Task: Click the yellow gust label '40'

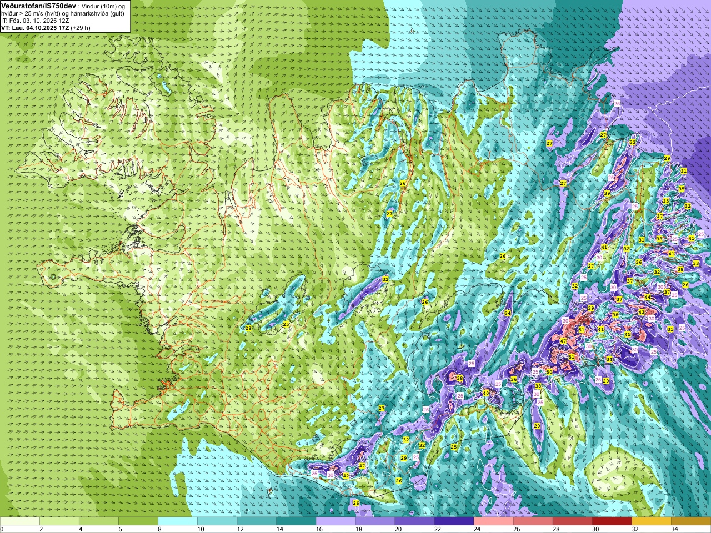Action: tap(486, 393)
